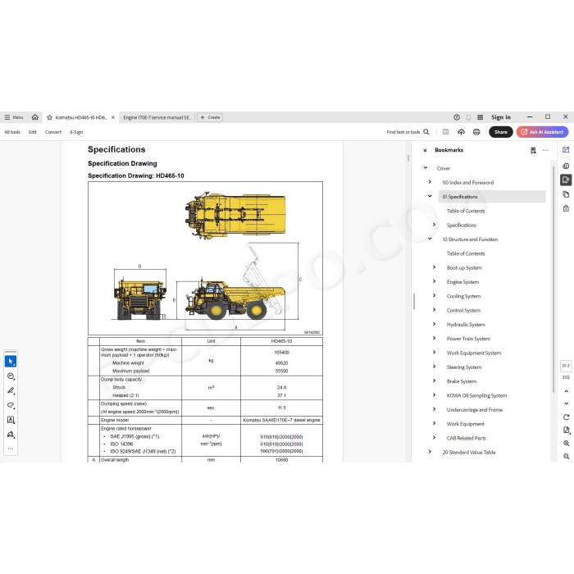Open the Edit menu
The width and height of the screenshot is (574, 574).
(x=33, y=132)
